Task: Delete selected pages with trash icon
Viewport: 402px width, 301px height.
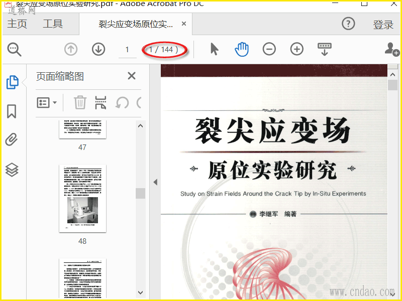Action: pos(80,103)
